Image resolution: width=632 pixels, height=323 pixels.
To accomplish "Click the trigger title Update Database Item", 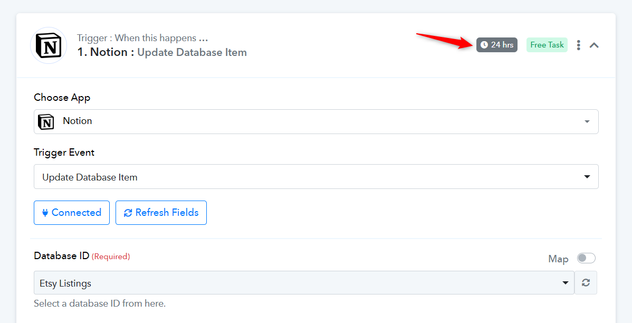I will pos(192,52).
